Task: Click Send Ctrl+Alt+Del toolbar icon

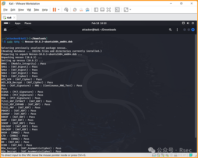Action: pos(66,10)
